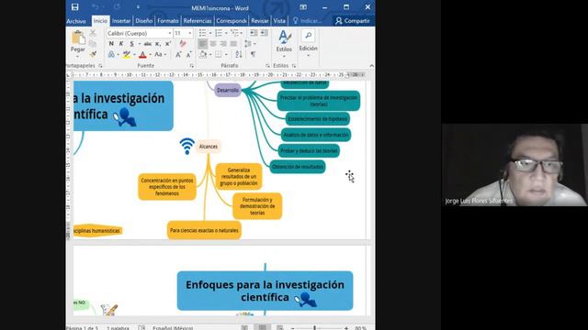Open the Estilos styles gallery
The image size is (588, 330).
coord(284,42)
